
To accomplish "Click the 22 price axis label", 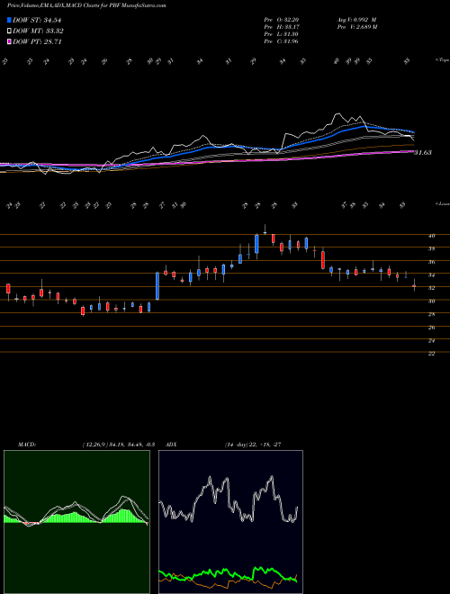I will pos(431,354).
